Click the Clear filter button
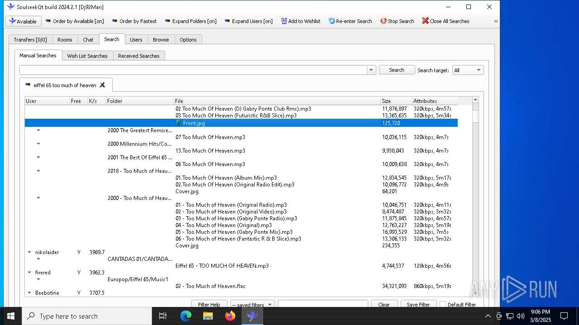This screenshot has height=325, width=579. point(384,304)
